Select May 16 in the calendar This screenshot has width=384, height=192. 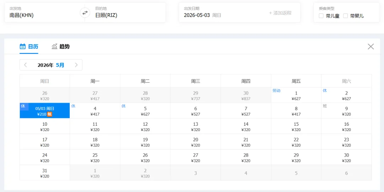click(346, 126)
